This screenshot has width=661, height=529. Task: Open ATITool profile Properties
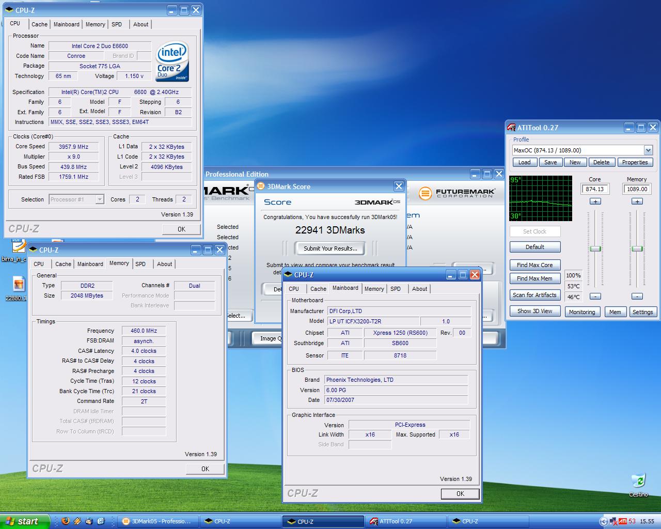tap(635, 162)
